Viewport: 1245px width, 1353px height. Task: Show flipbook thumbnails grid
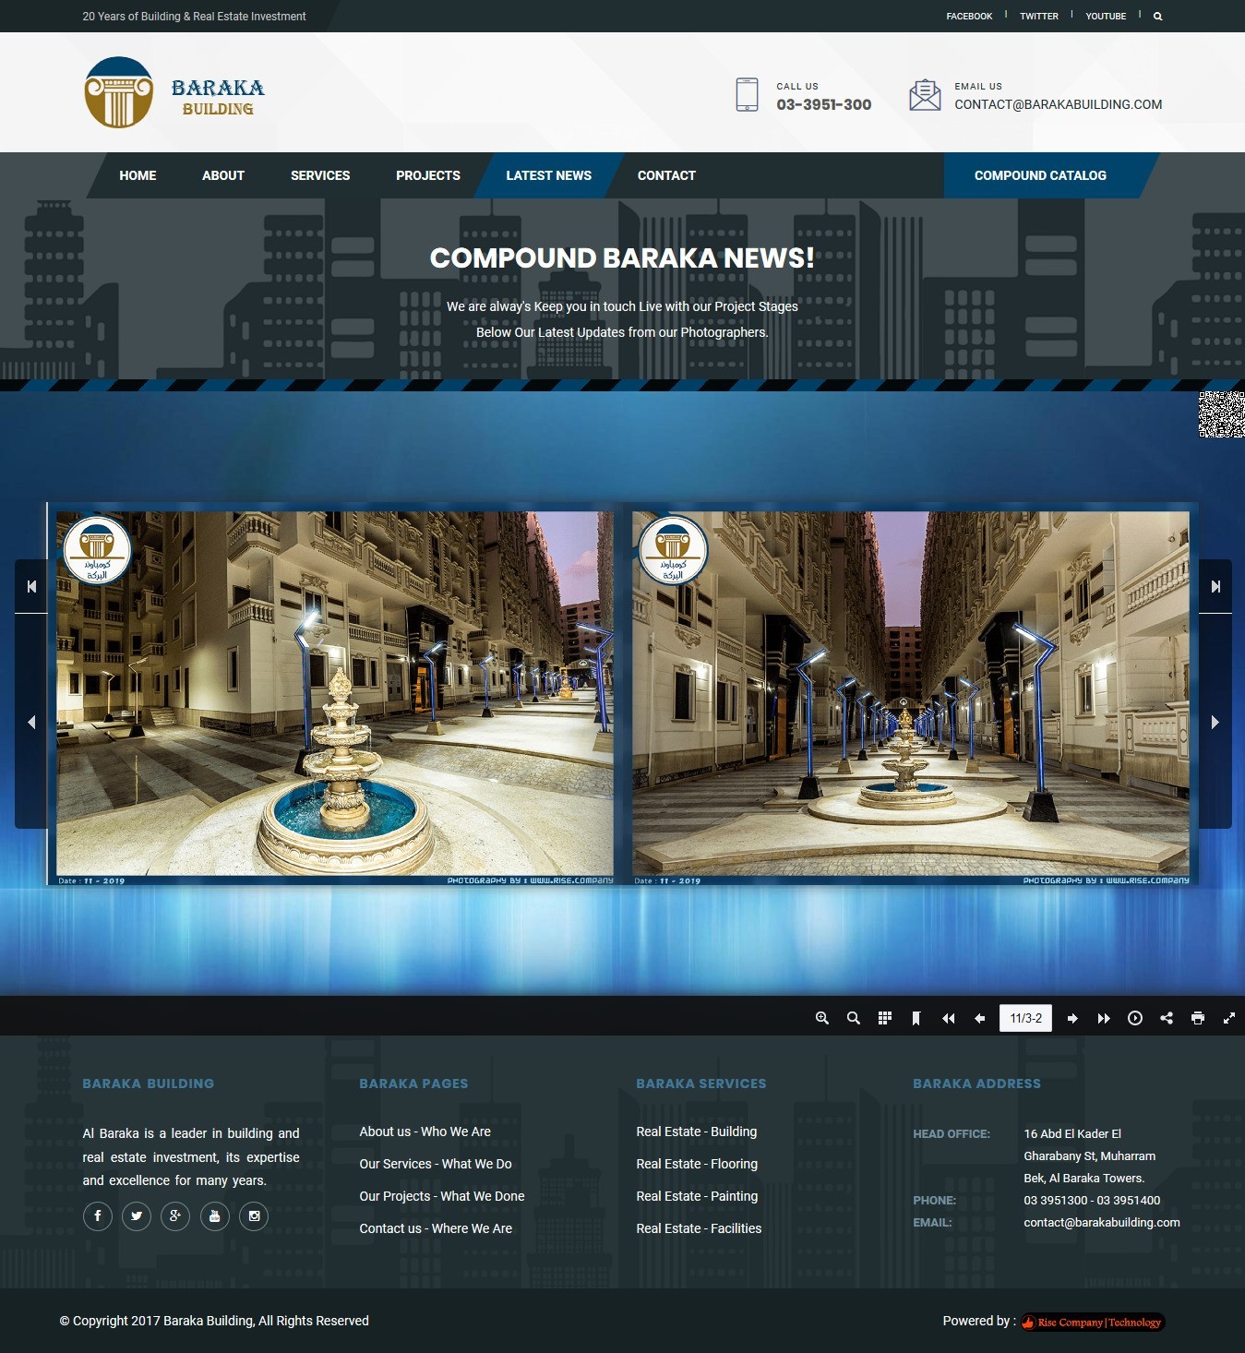pos(885,1018)
